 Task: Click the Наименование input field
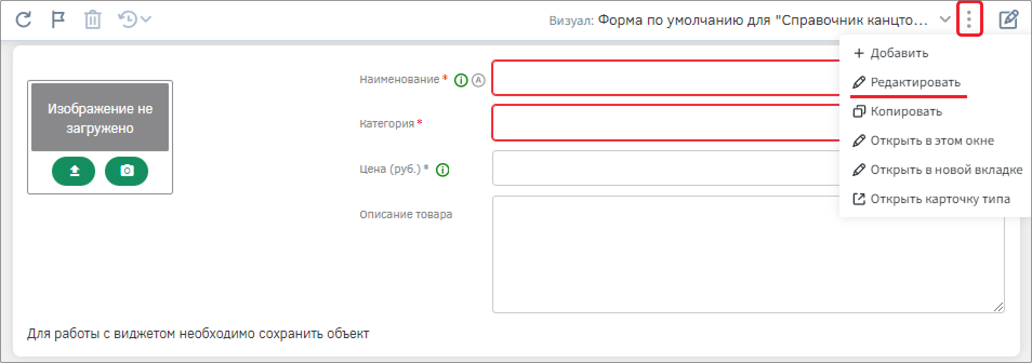[x=666, y=78]
